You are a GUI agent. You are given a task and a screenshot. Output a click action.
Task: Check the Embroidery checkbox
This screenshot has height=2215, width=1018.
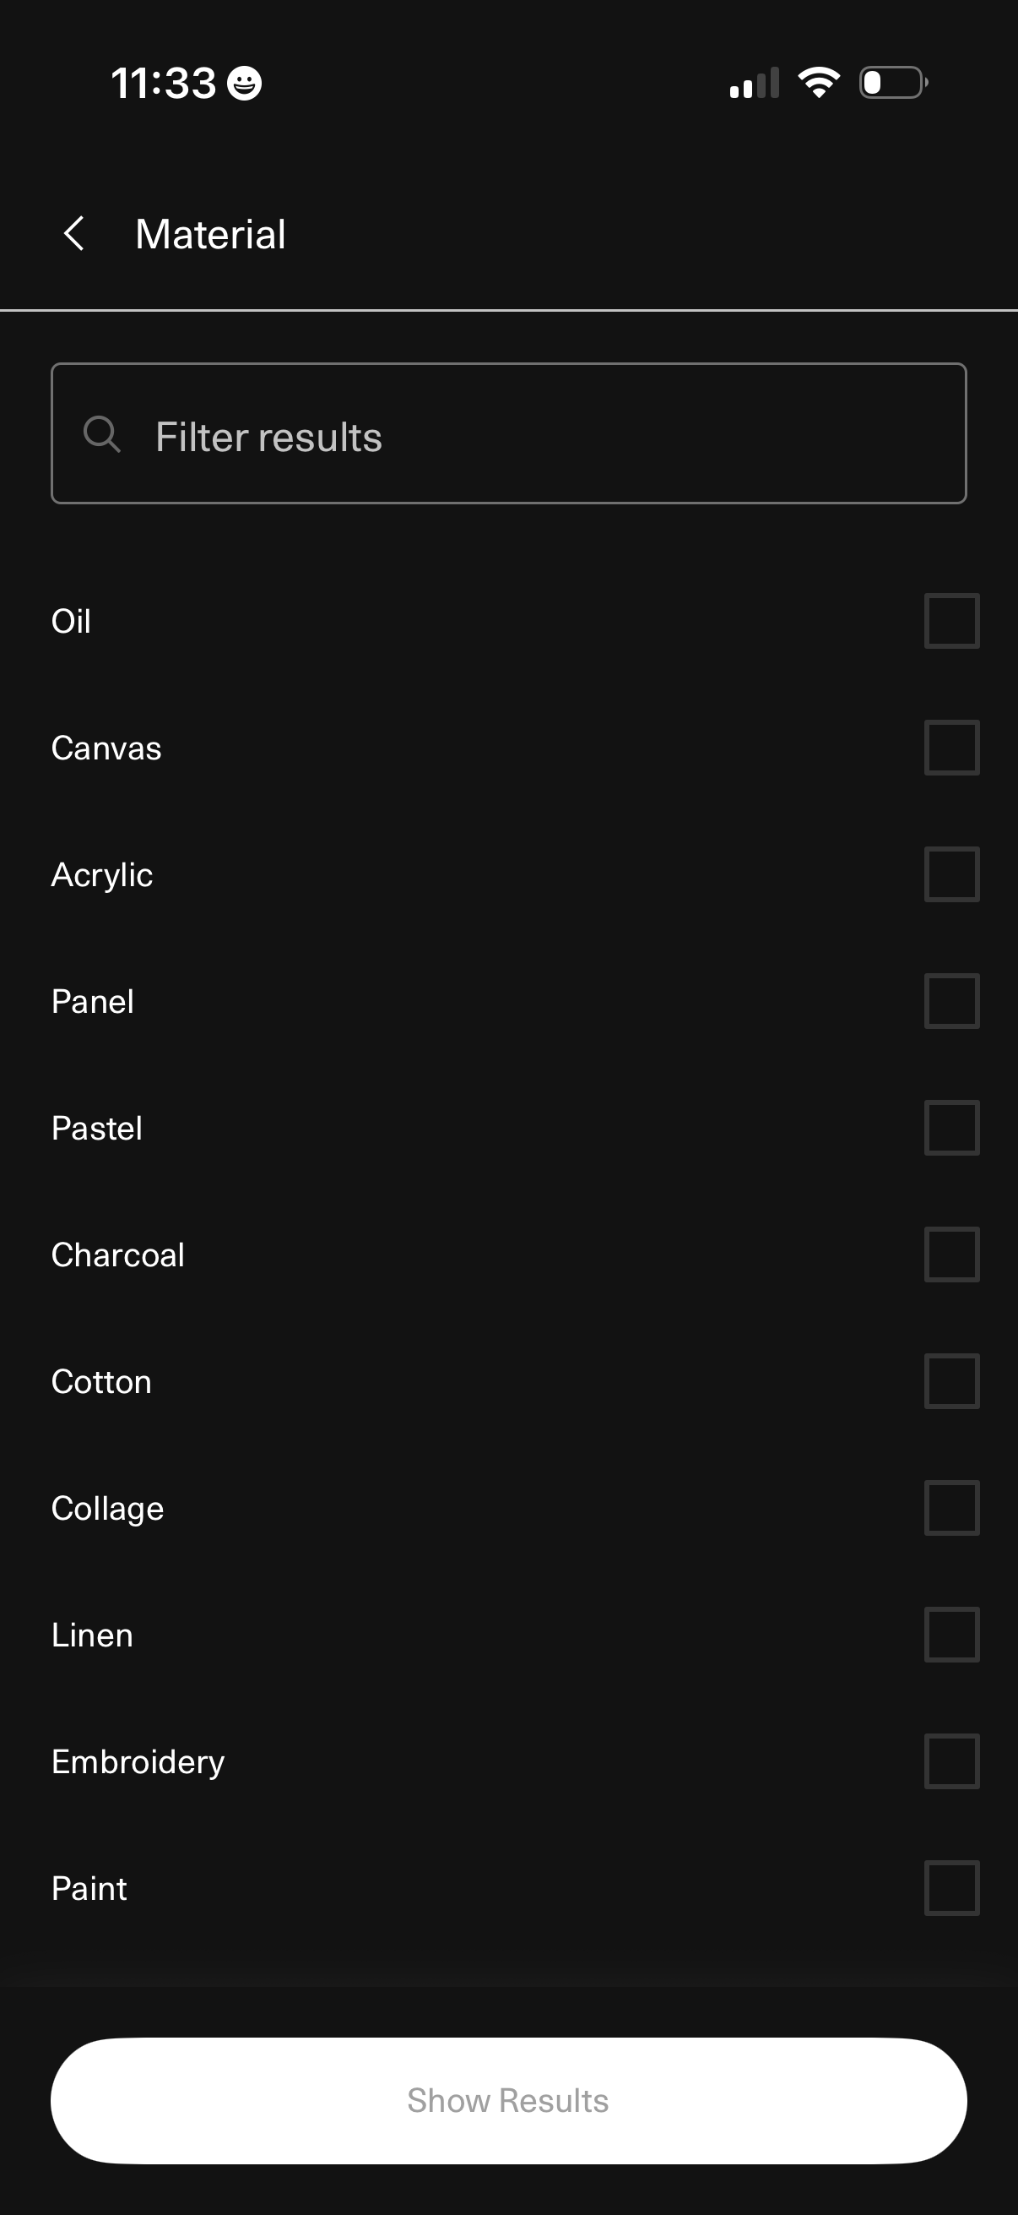click(x=951, y=1761)
